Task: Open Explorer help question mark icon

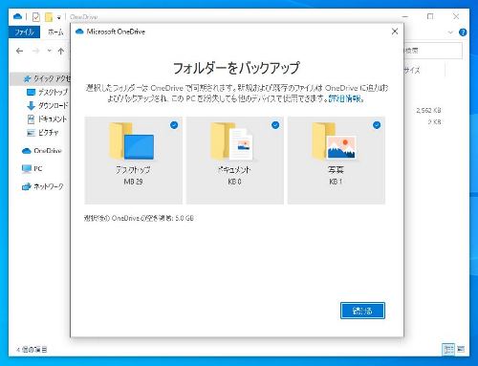Action: (x=463, y=32)
